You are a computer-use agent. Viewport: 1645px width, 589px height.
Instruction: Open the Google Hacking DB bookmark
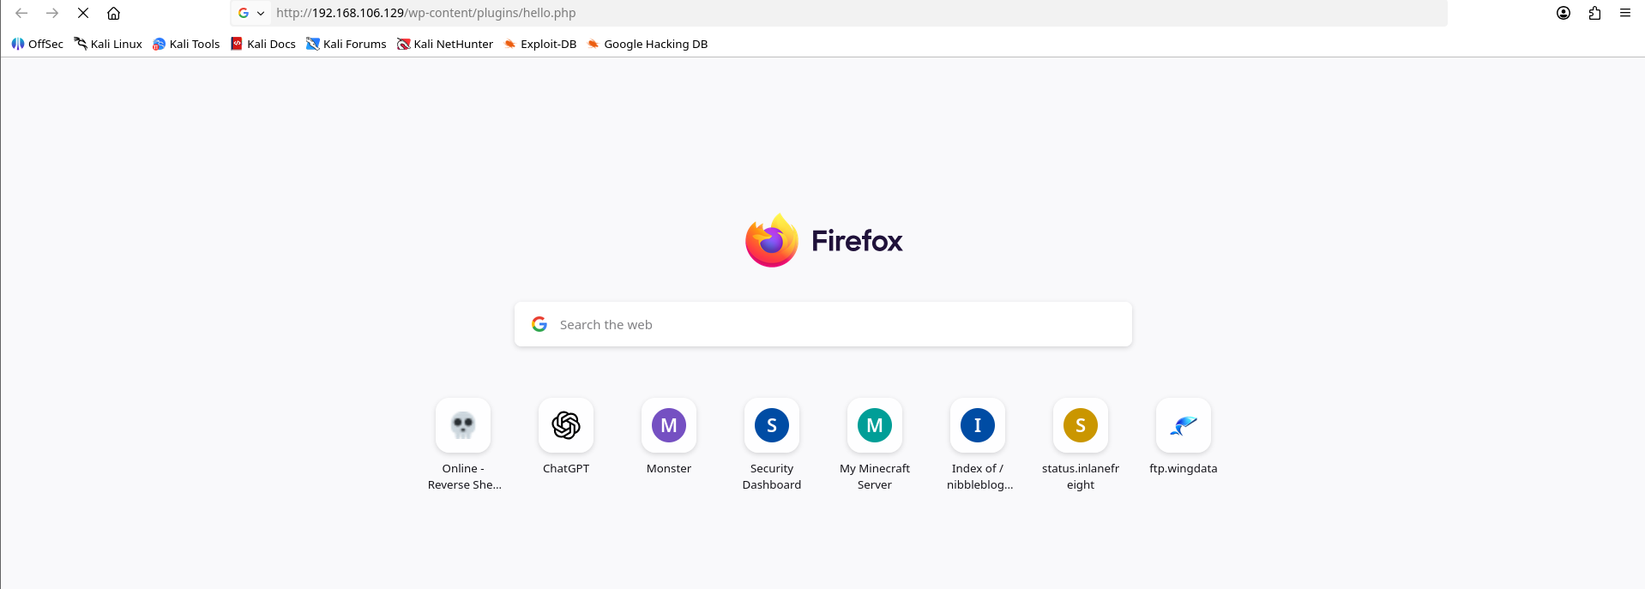click(648, 44)
